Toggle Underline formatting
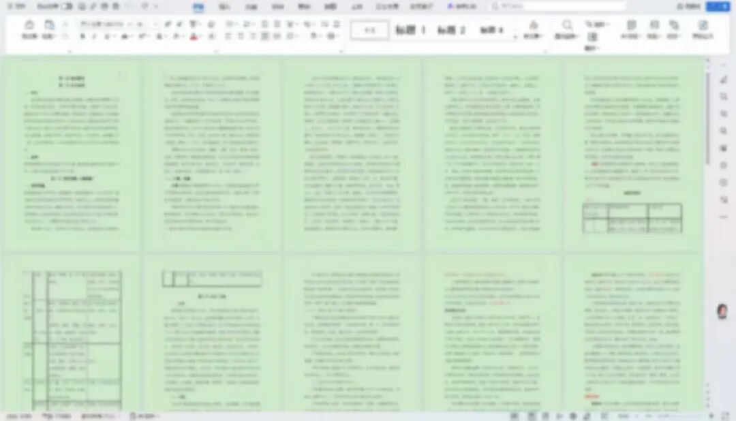 coord(107,37)
